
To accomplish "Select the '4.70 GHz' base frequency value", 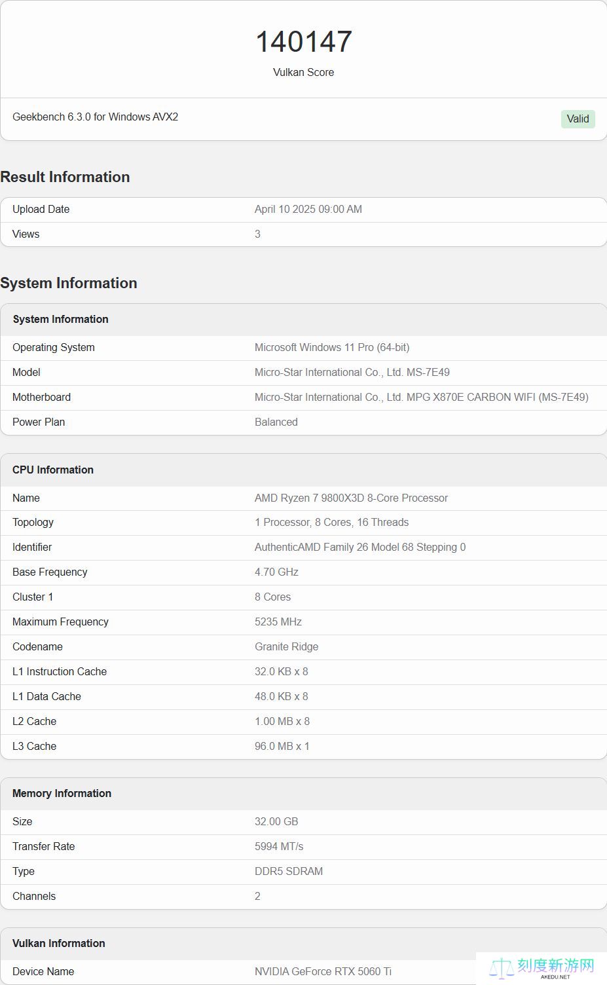I will (276, 572).
